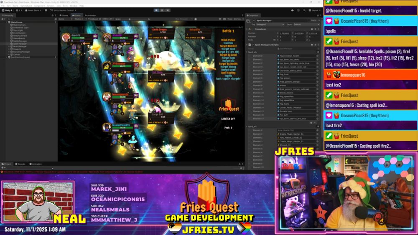Screen dimensions: 418x235
Task: Open the GameObject menu
Action: (26, 5)
